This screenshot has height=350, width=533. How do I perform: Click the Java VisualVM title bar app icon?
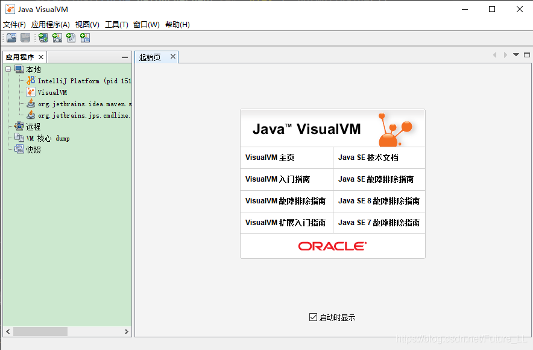point(10,9)
